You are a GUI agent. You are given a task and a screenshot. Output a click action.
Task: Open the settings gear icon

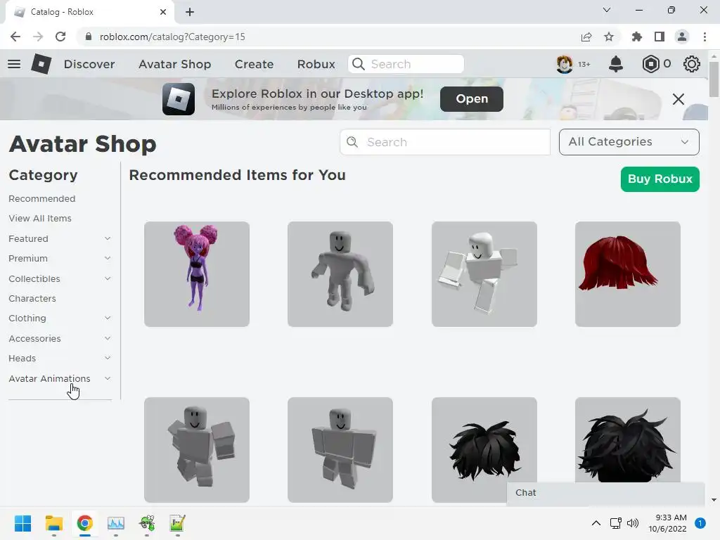pos(692,64)
